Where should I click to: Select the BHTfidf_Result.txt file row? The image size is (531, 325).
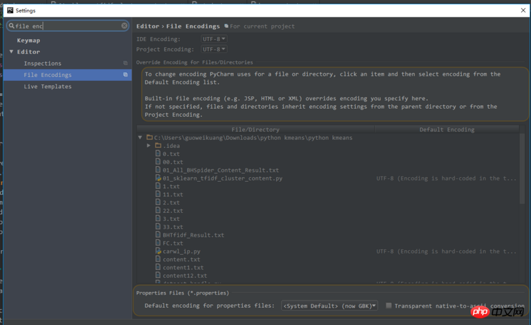(193, 235)
